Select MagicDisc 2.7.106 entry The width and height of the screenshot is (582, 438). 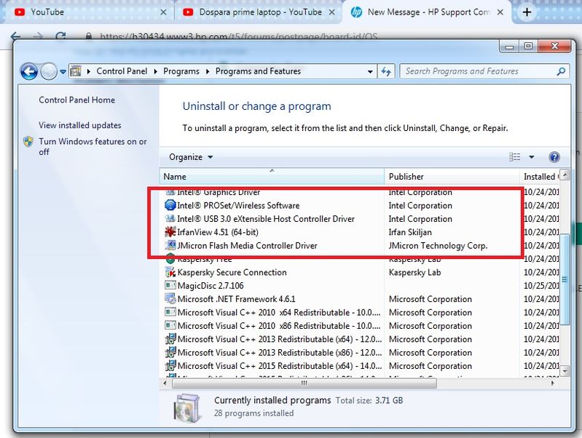211,285
